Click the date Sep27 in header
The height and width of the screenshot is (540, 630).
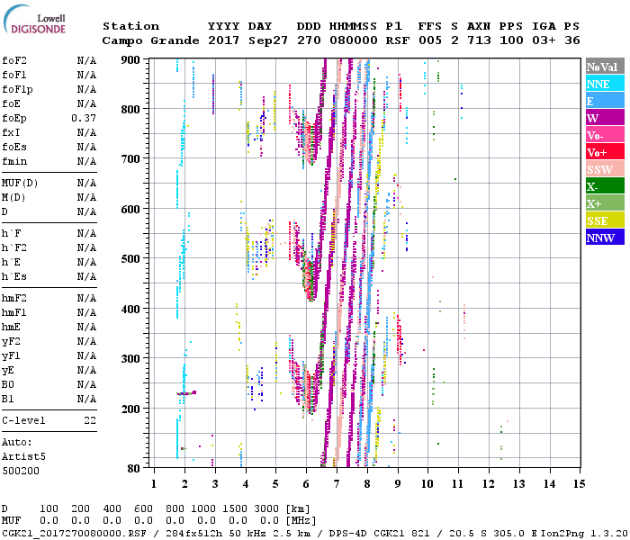pyautogui.click(x=265, y=40)
